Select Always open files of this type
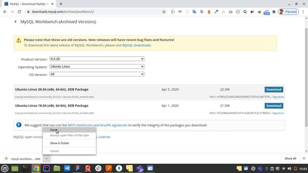Image resolution: width=308 pixels, height=173 pixels. [69, 136]
